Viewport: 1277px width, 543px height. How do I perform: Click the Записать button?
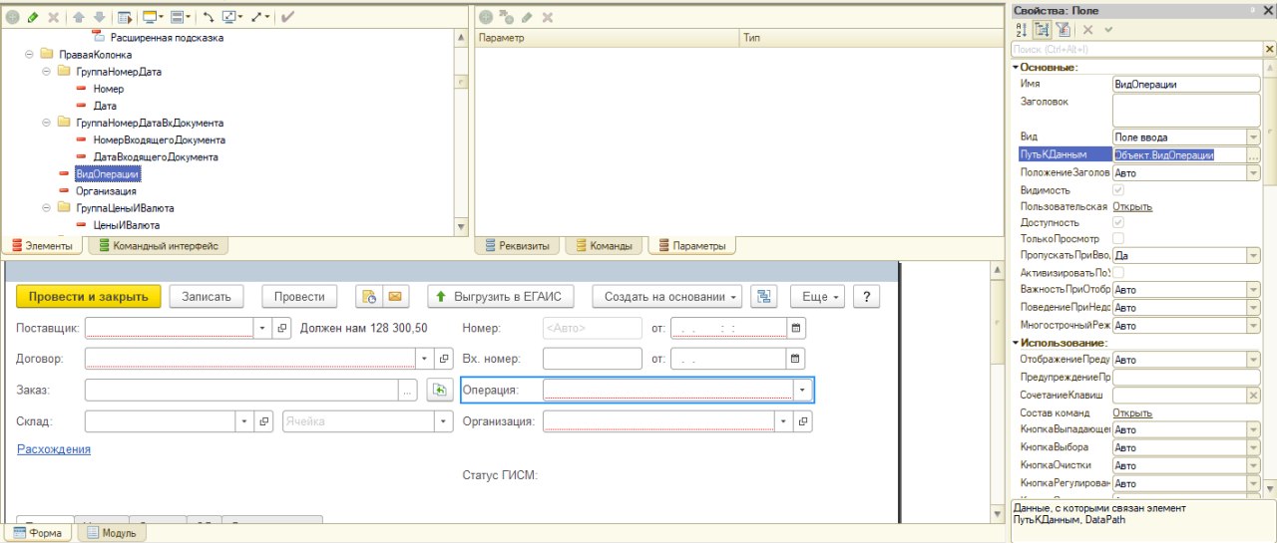pyautogui.click(x=207, y=296)
